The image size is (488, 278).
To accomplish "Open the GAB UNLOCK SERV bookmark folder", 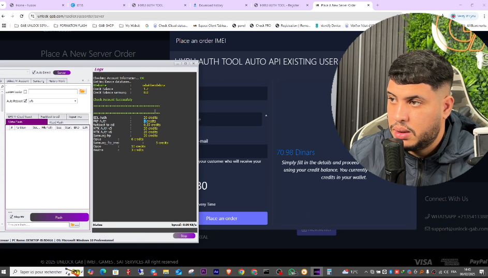I will click(x=32, y=26).
